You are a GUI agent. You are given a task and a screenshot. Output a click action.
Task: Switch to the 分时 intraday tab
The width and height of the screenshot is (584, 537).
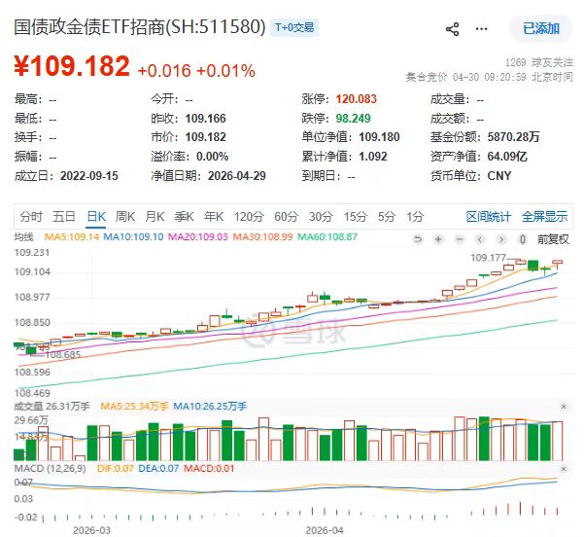tap(31, 216)
